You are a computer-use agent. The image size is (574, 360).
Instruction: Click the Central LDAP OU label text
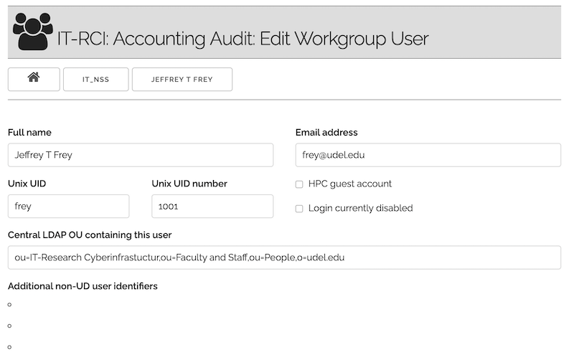pyautogui.click(x=90, y=235)
